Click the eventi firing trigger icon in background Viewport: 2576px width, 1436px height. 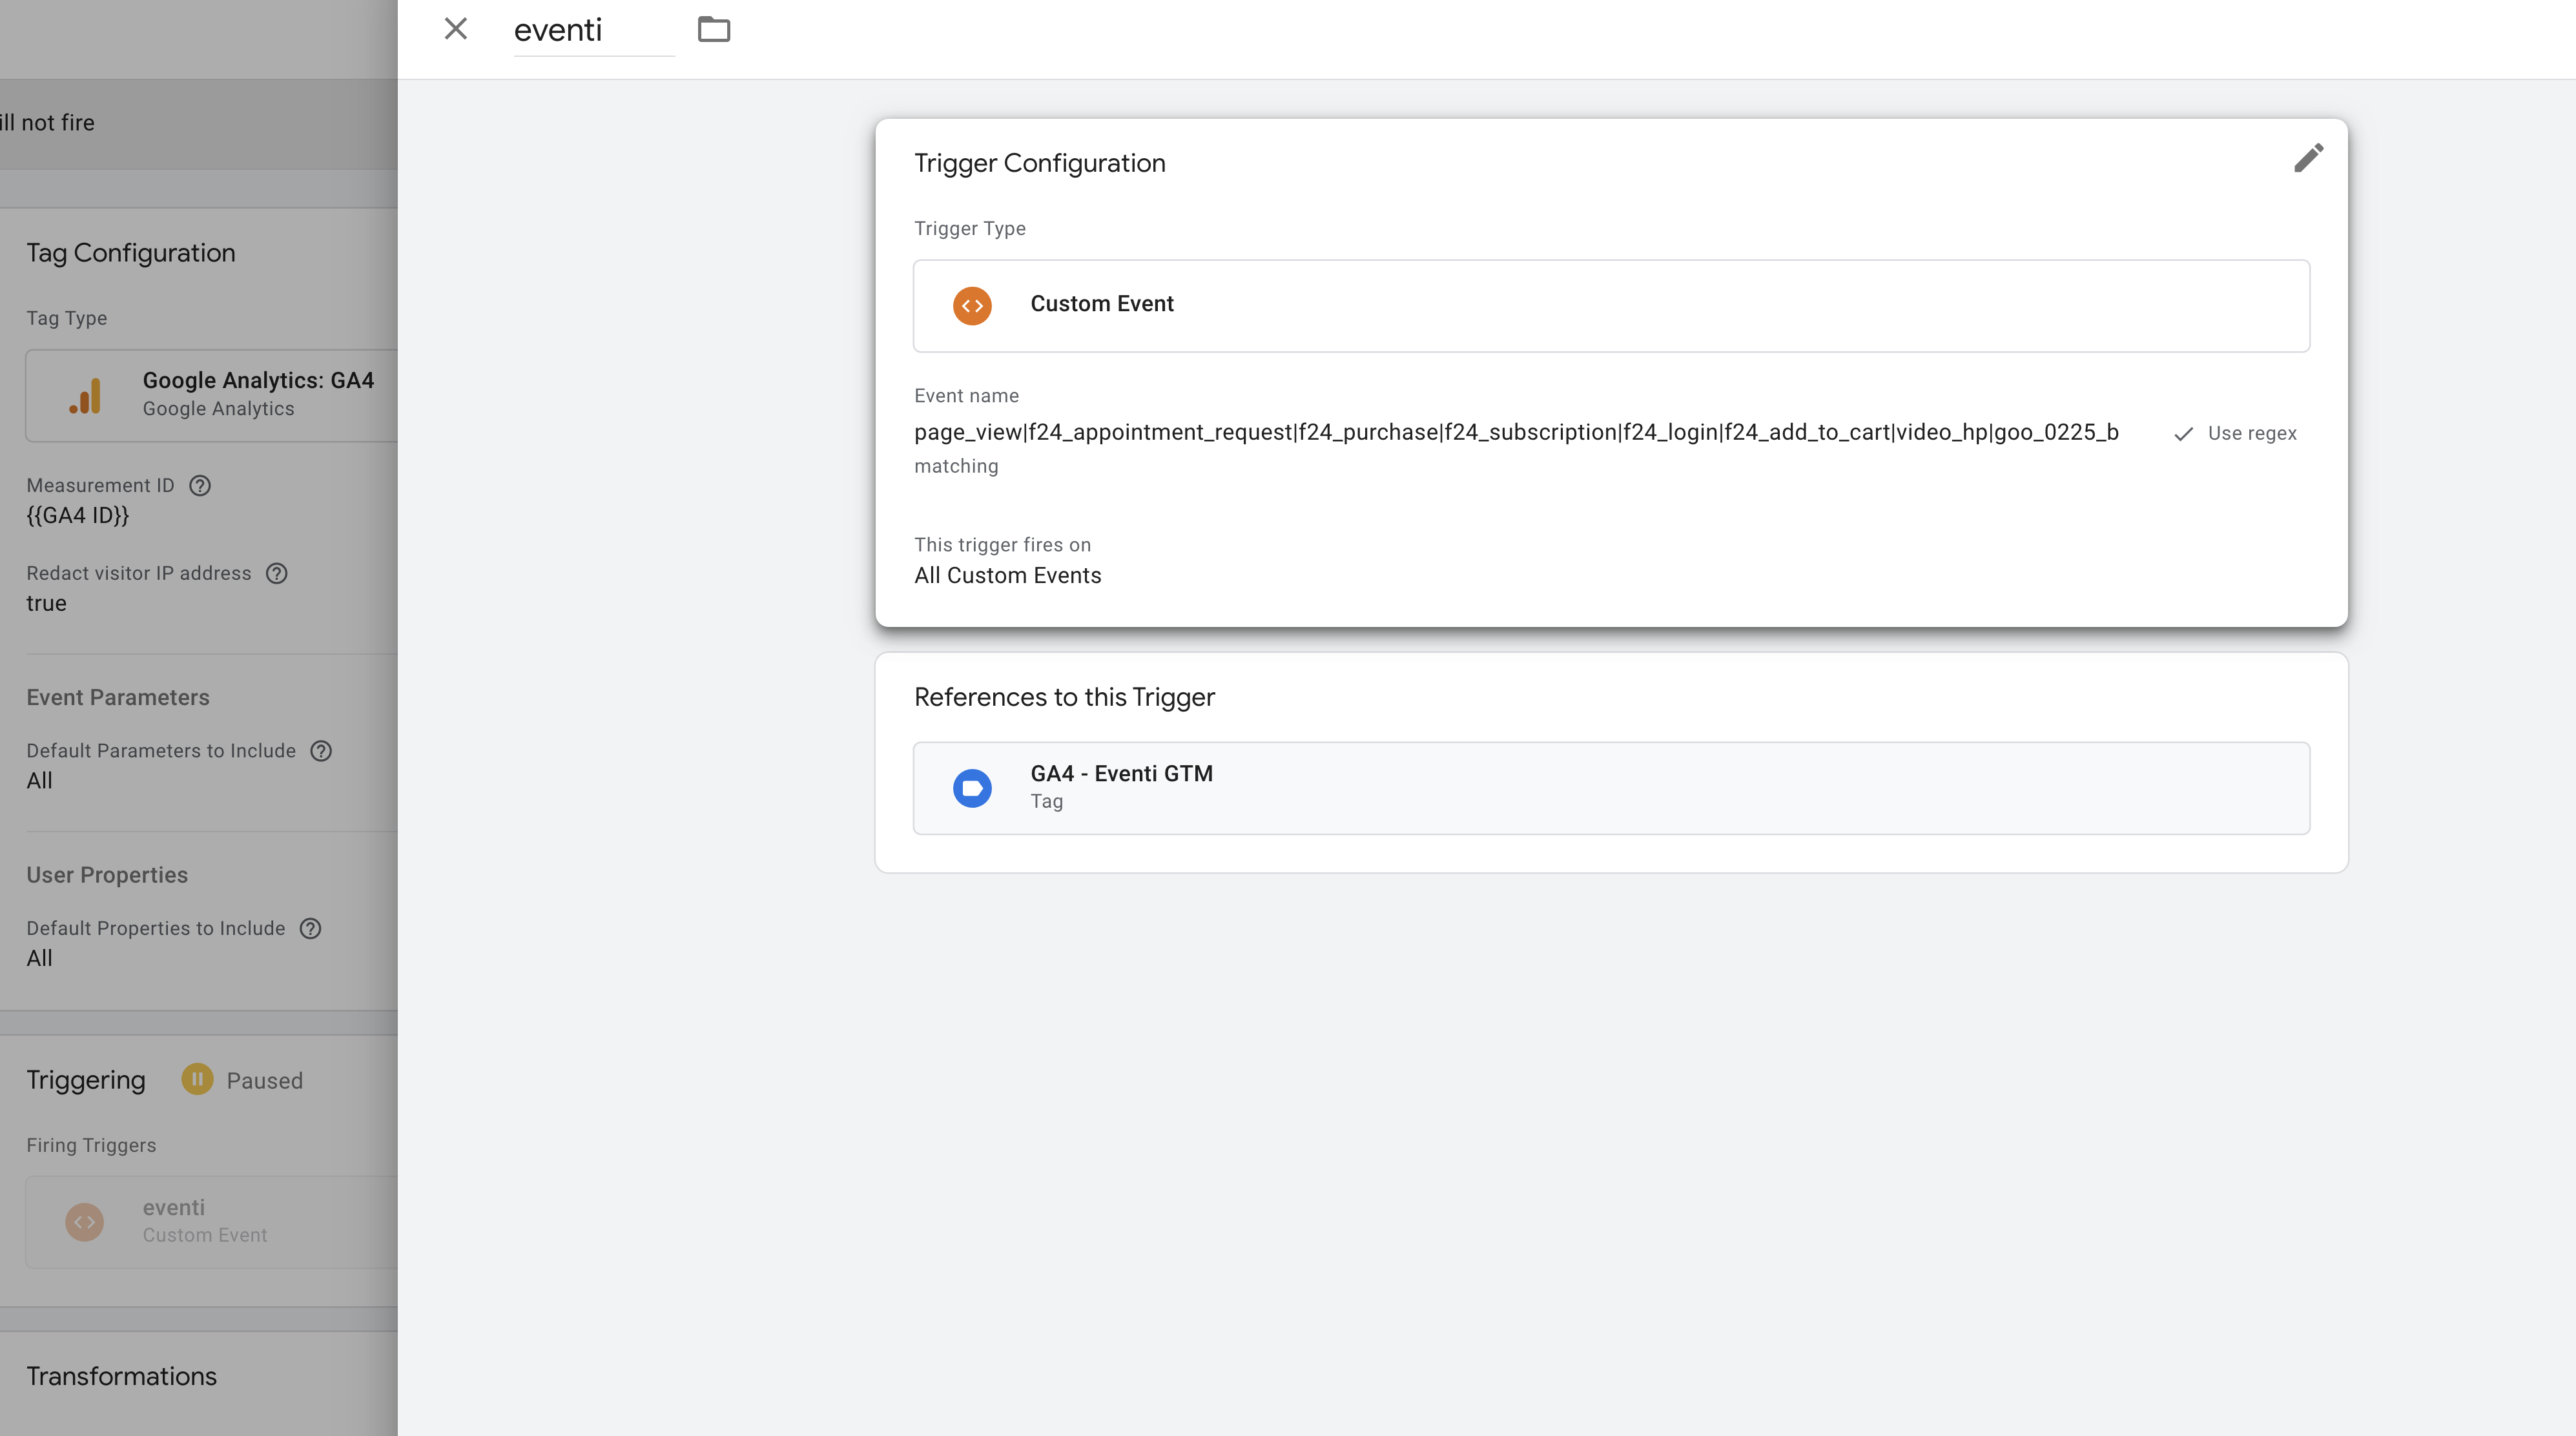pyautogui.click(x=85, y=1221)
